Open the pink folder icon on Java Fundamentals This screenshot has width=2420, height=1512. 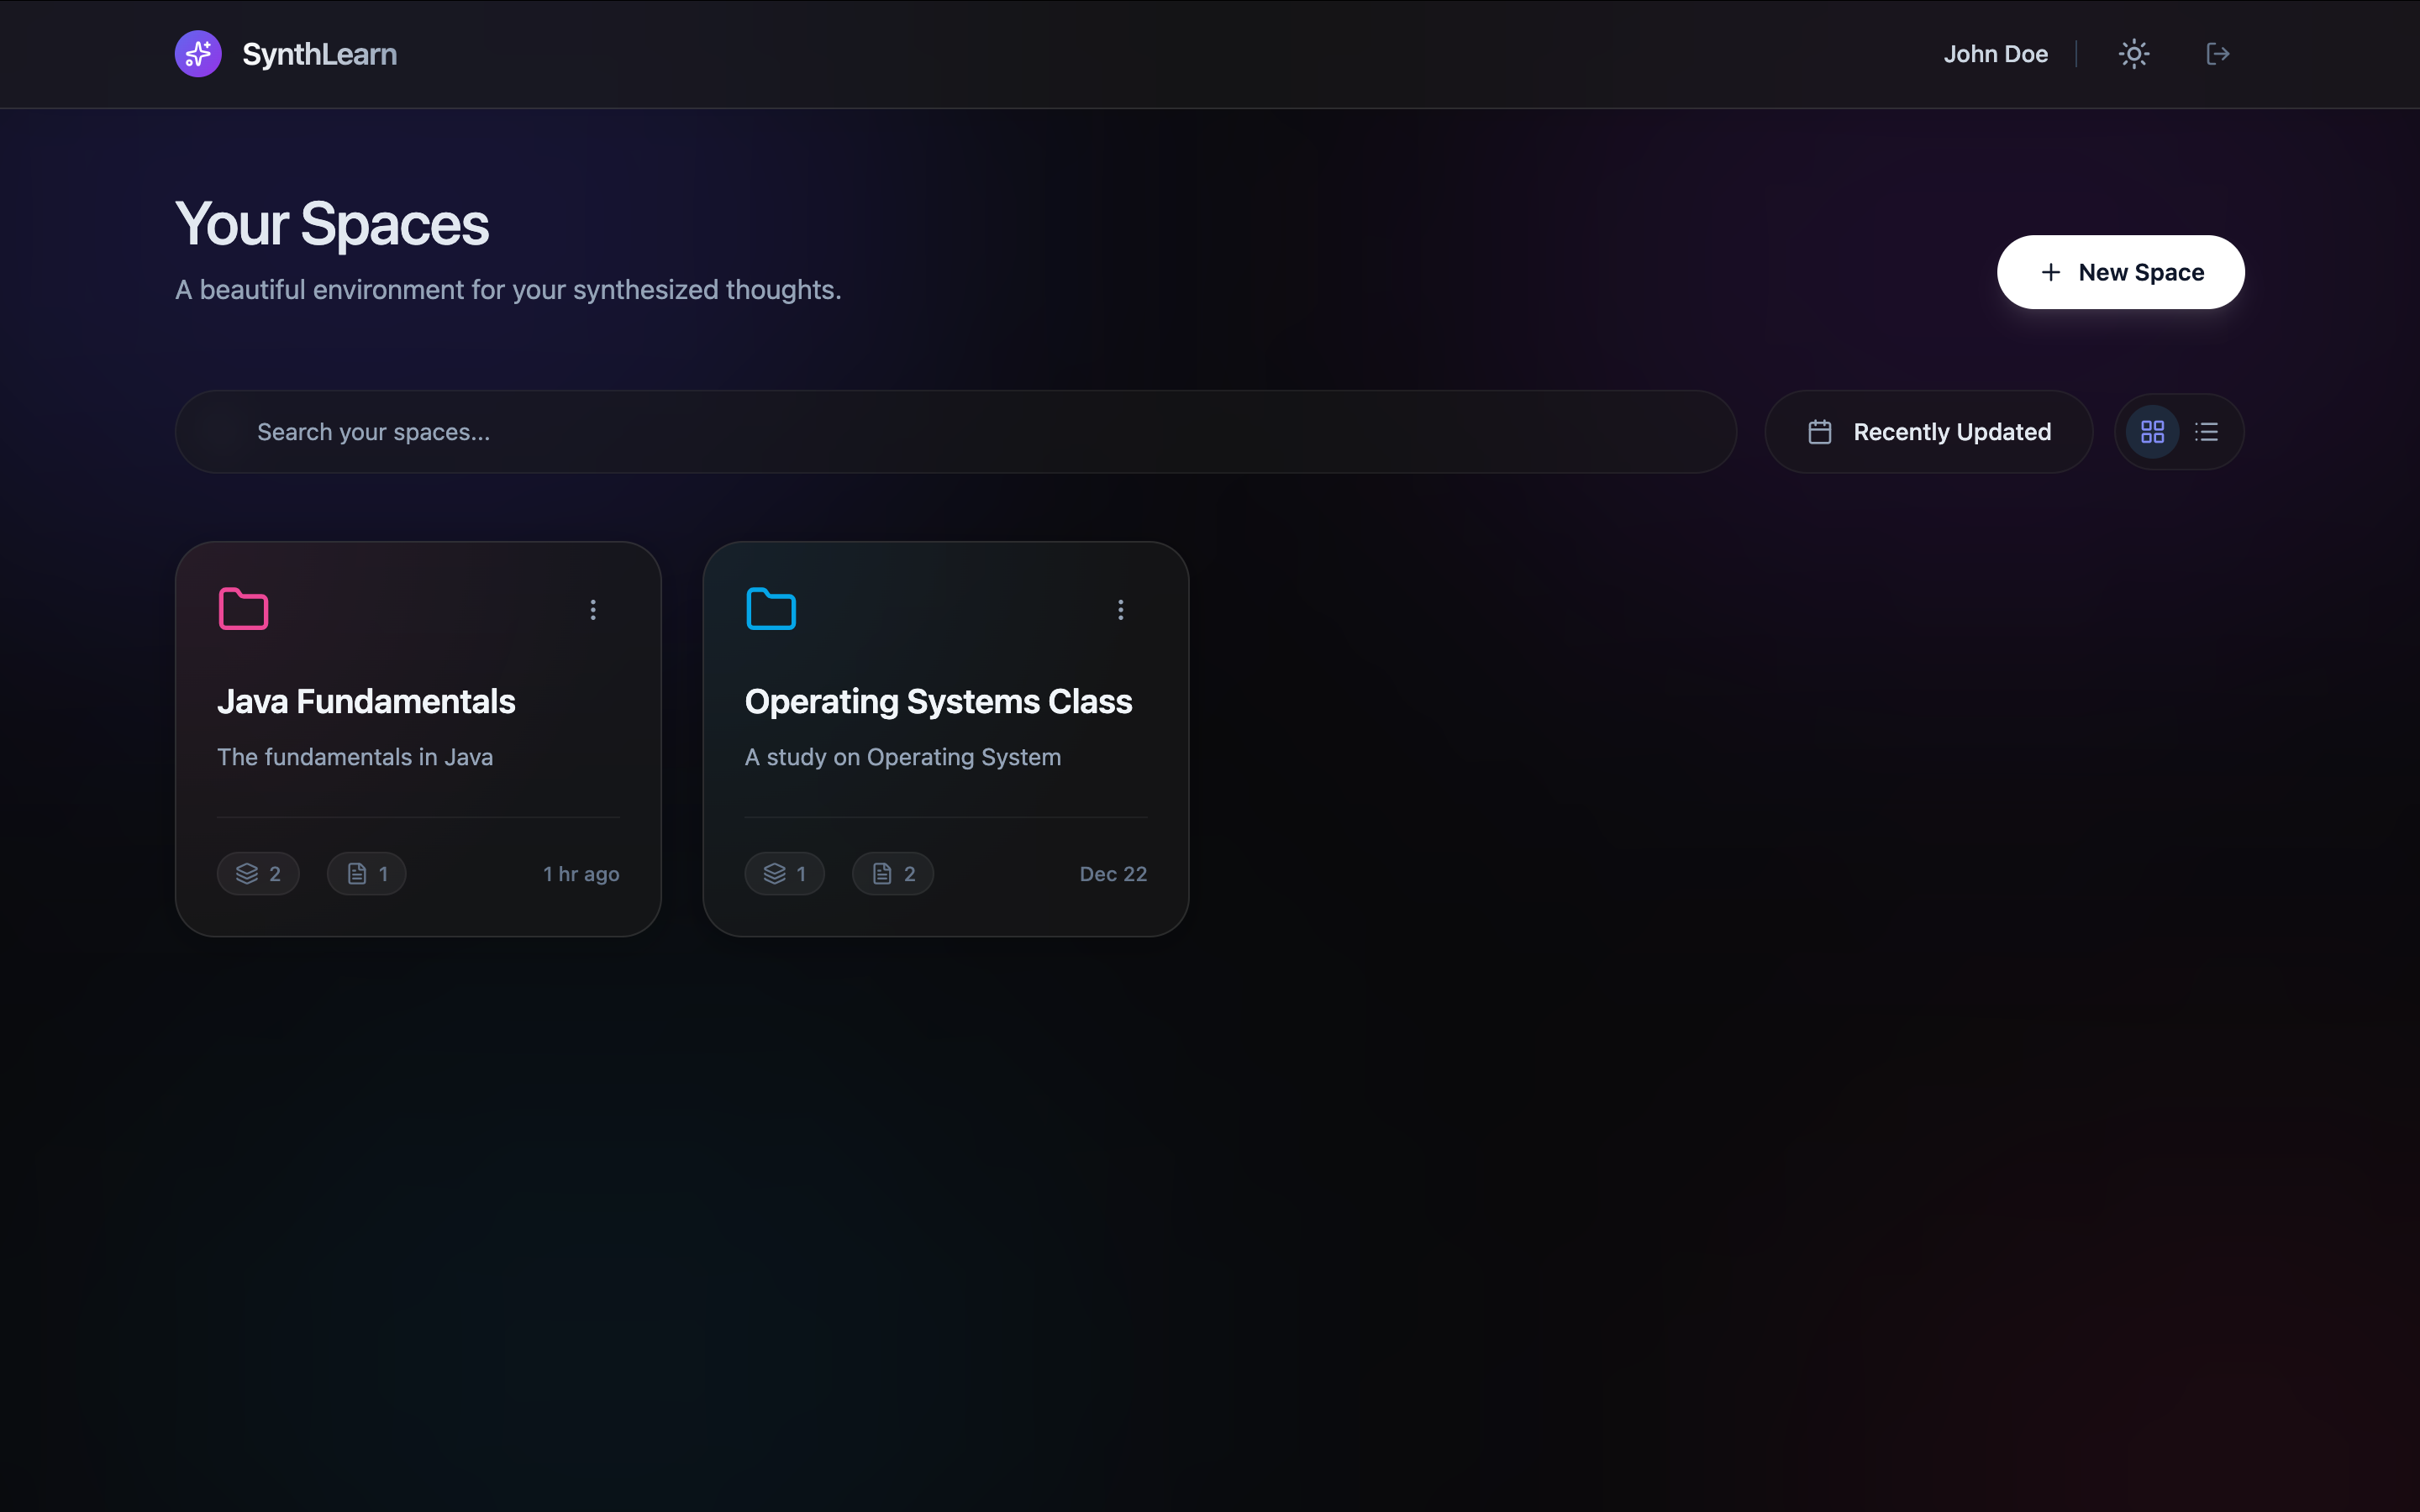tap(242, 607)
